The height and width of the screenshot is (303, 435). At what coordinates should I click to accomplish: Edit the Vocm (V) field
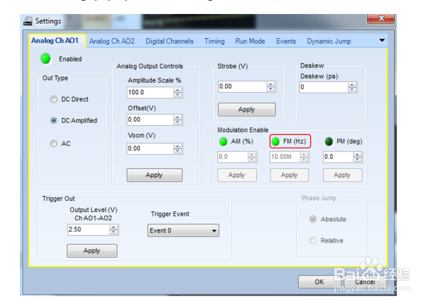[x=150, y=149]
